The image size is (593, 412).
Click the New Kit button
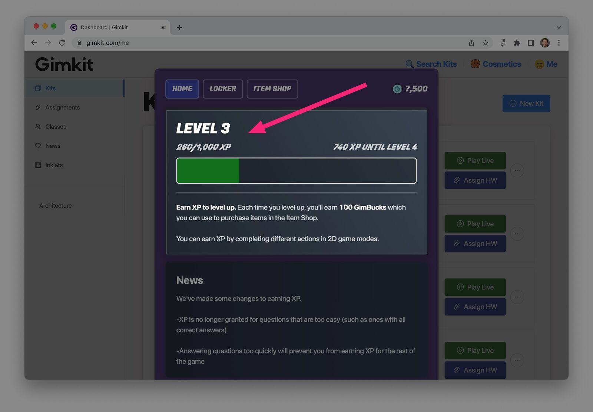point(526,104)
